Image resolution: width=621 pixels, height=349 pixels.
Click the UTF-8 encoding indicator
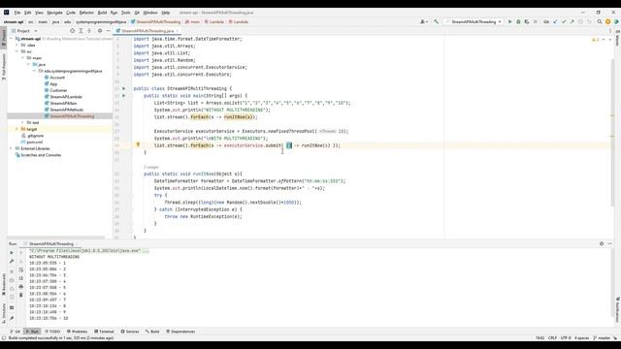coord(566,338)
